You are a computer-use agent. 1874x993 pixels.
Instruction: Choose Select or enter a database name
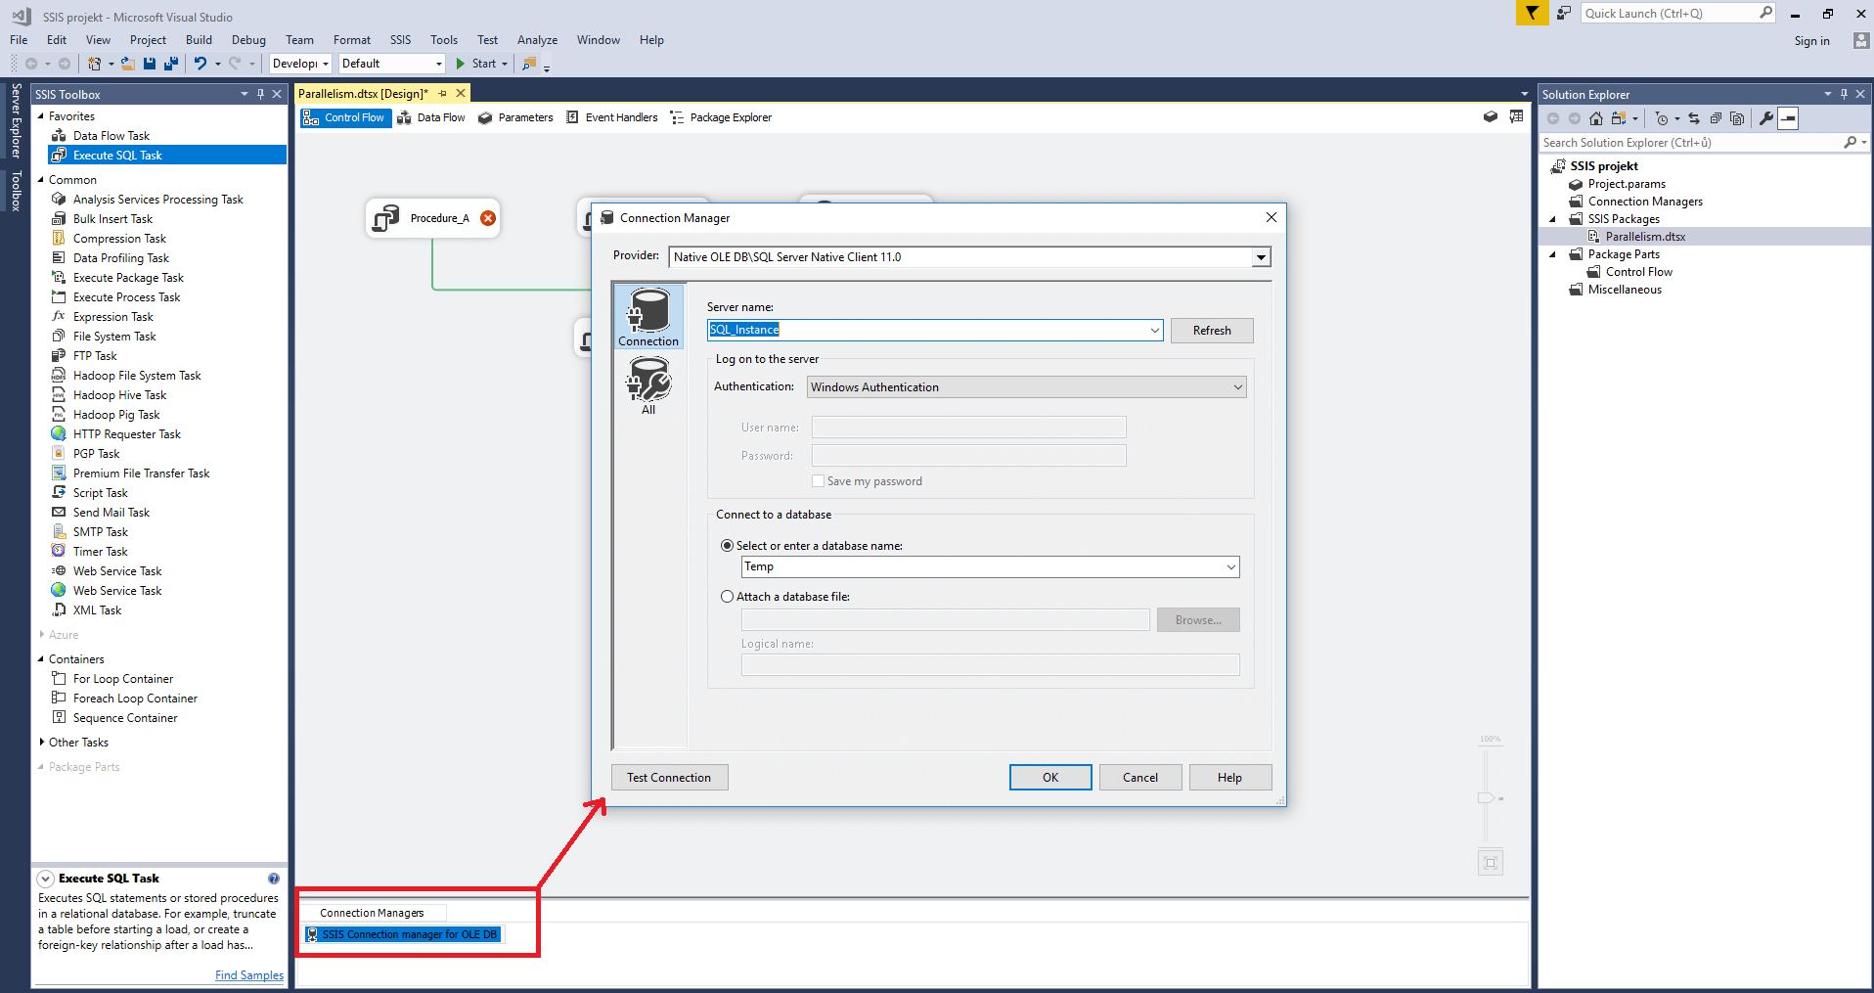pyautogui.click(x=727, y=546)
